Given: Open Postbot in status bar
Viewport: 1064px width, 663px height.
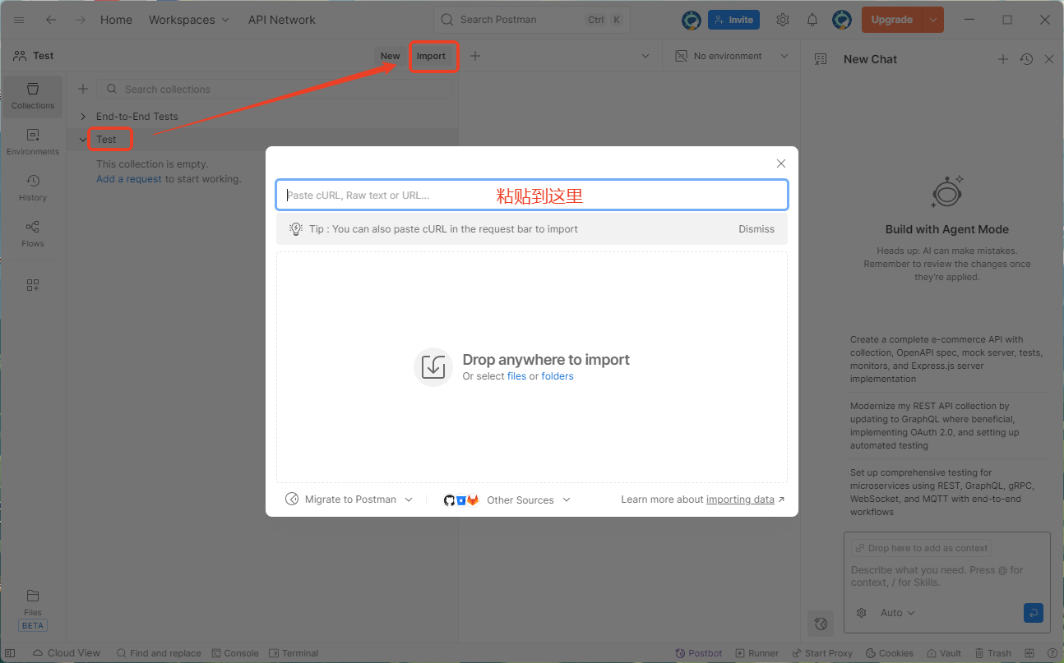Looking at the screenshot, I should click(x=698, y=653).
